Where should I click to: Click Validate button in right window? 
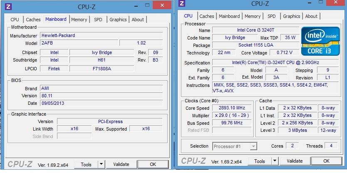pyautogui.click(x=295, y=161)
